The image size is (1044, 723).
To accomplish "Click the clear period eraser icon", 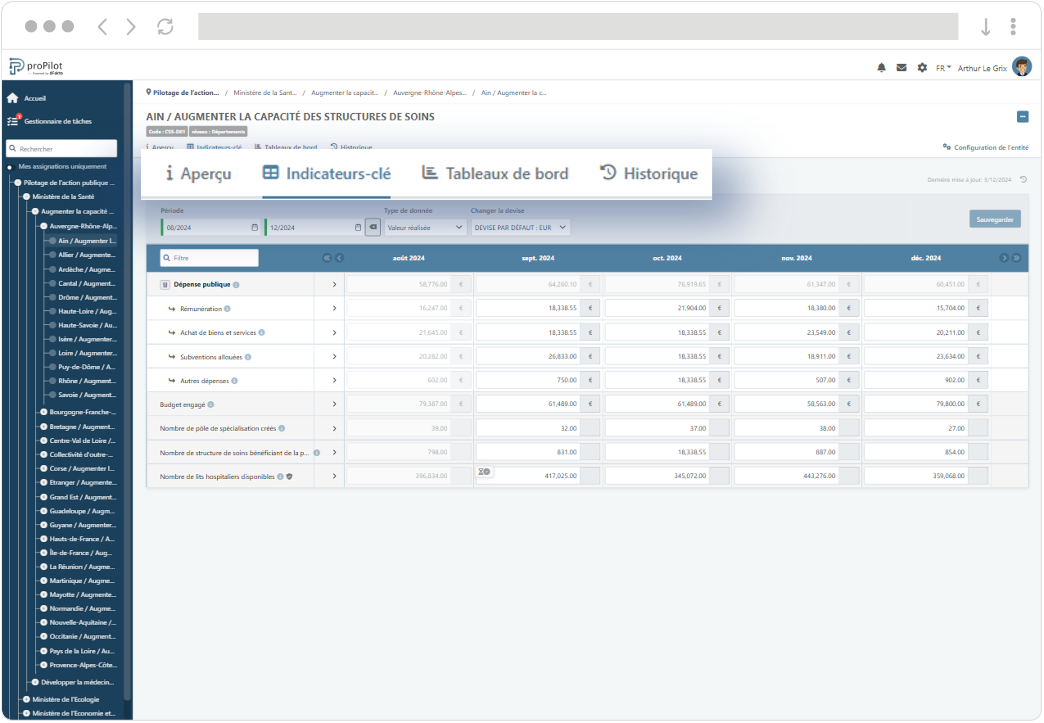I will pos(373,227).
